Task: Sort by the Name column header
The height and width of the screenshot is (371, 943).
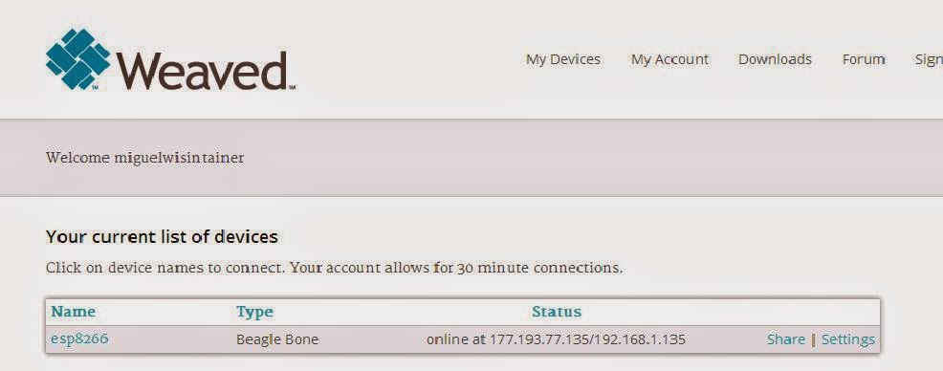Action: click(x=73, y=312)
